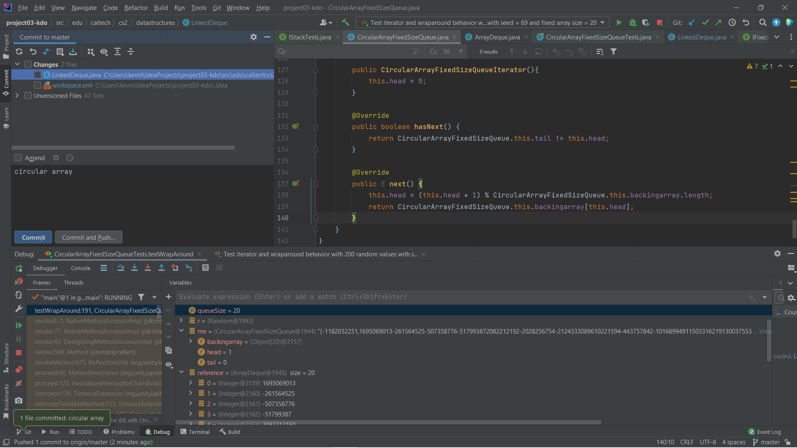Open the Refactor menu
Image resolution: width=797 pixels, height=448 pixels.
click(136, 7)
